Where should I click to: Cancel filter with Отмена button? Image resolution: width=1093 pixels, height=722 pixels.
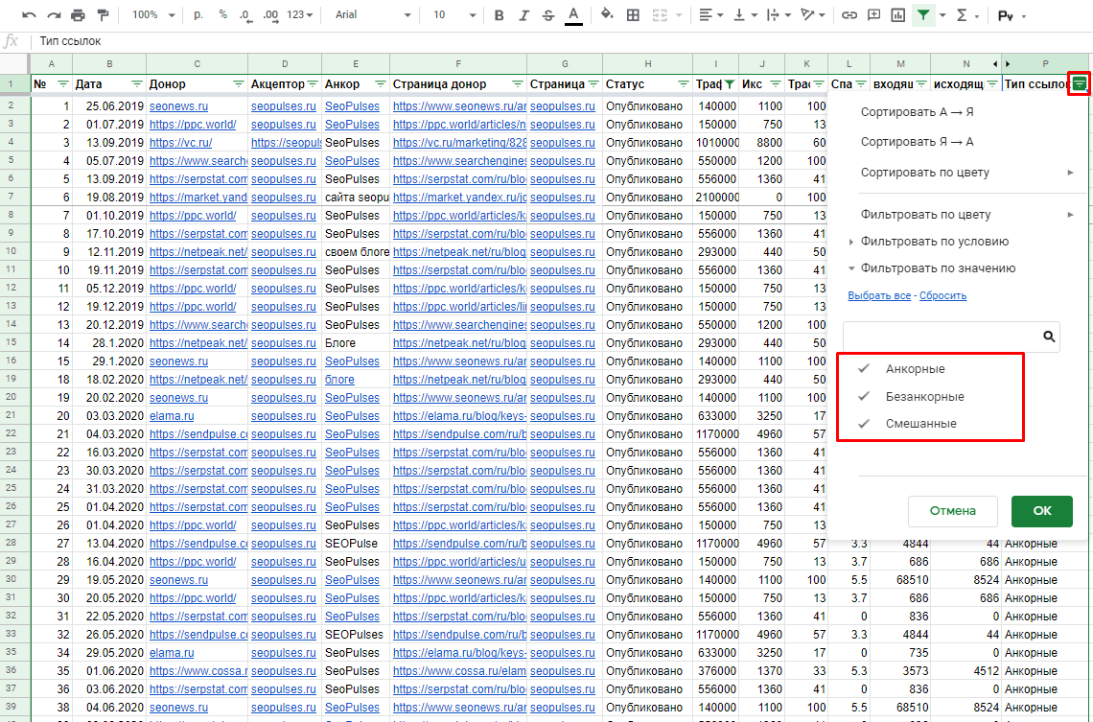click(952, 511)
